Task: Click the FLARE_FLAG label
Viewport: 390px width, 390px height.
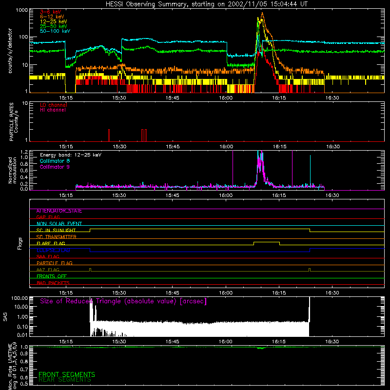Action: point(51,243)
